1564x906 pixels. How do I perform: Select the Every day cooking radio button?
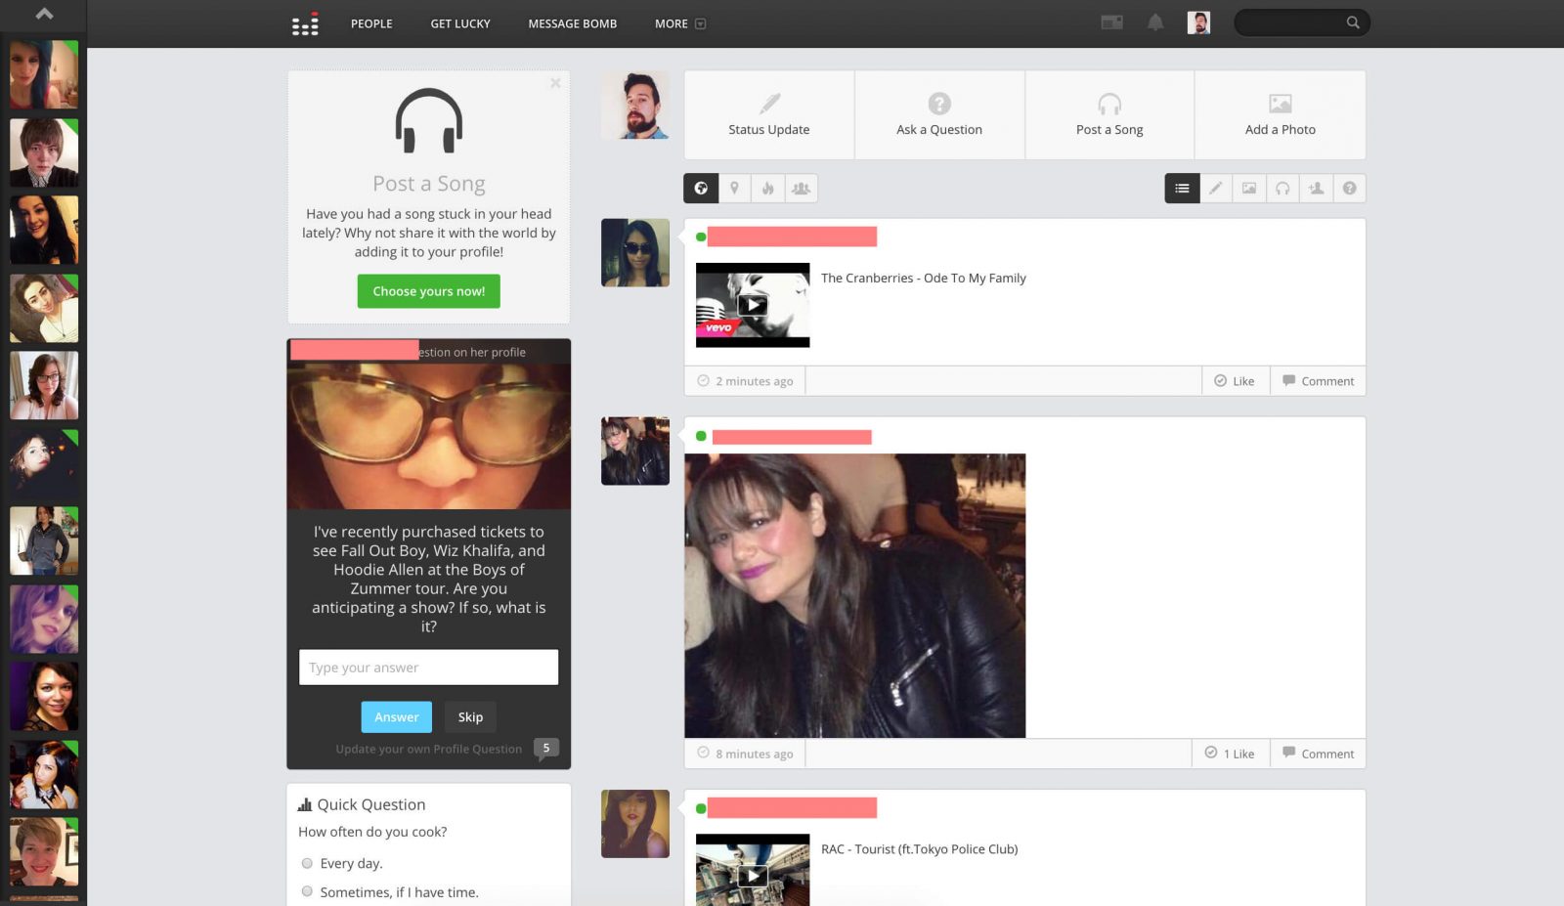307,863
